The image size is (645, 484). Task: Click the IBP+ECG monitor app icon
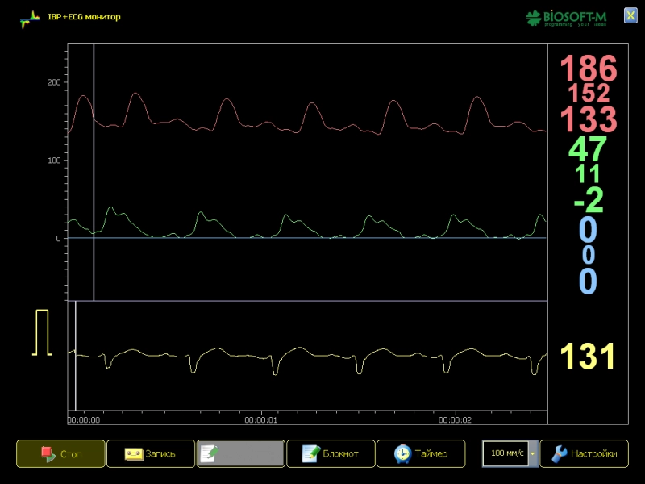pyautogui.click(x=29, y=18)
